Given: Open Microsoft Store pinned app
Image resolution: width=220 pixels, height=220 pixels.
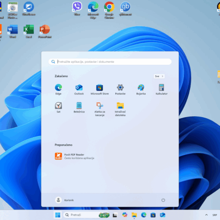Looking at the screenshot, I should pos(100,90).
